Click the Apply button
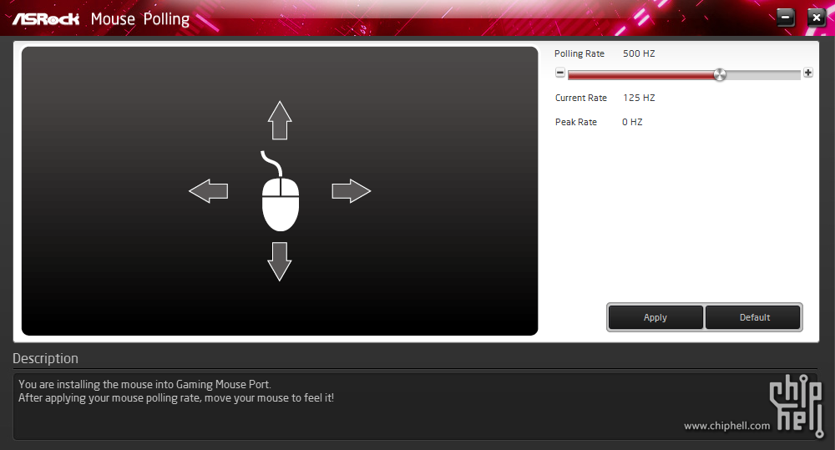This screenshot has width=835, height=450. pyautogui.click(x=655, y=317)
